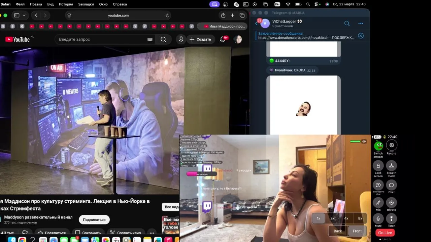Open Interactive chat
The width and height of the screenshot is (431, 242).
tap(378, 185)
